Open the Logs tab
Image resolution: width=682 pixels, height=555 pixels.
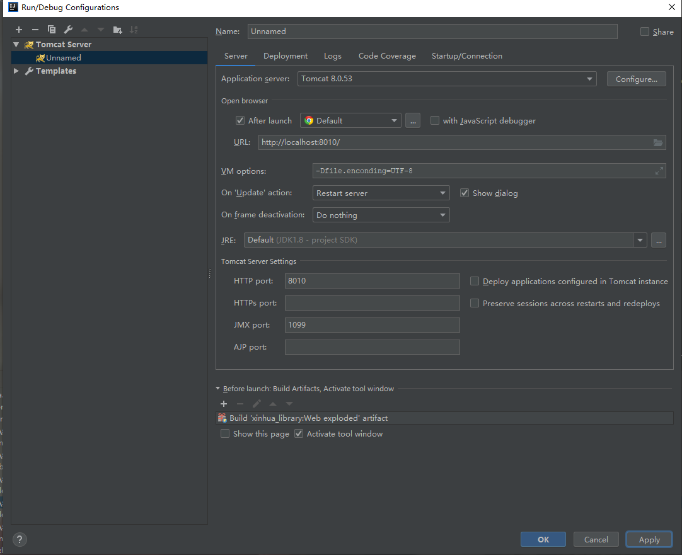pyautogui.click(x=332, y=56)
